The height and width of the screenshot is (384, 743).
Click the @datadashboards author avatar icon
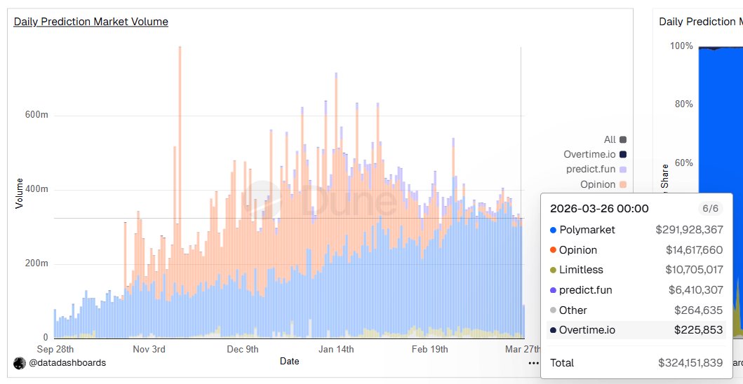tap(20, 363)
